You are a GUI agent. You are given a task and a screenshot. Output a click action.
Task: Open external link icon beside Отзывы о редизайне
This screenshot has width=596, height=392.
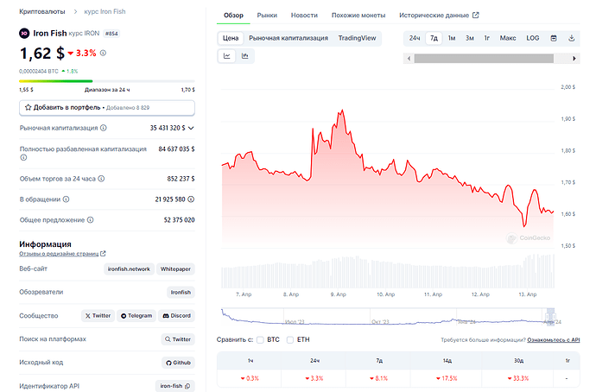(103, 253)
